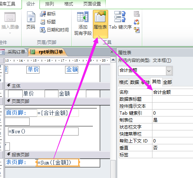Viewport: 193px width, 178px height.
Task: Edit the Tab 键索引 value
Action: 173,113
